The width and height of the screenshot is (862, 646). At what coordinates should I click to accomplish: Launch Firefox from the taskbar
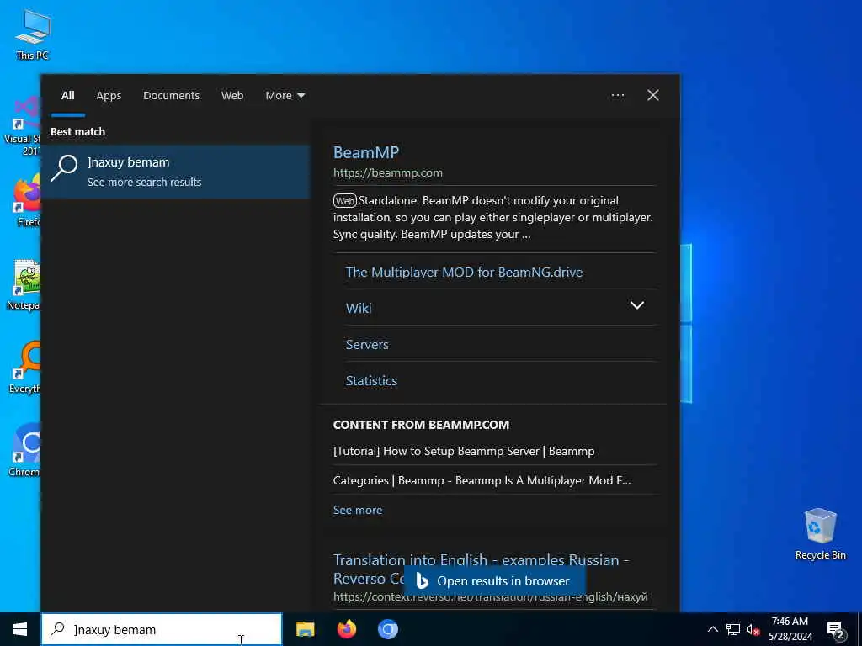(x=346, y=629)
